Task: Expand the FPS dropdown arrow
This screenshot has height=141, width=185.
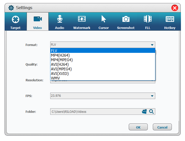Action: [x=152, y=96]
